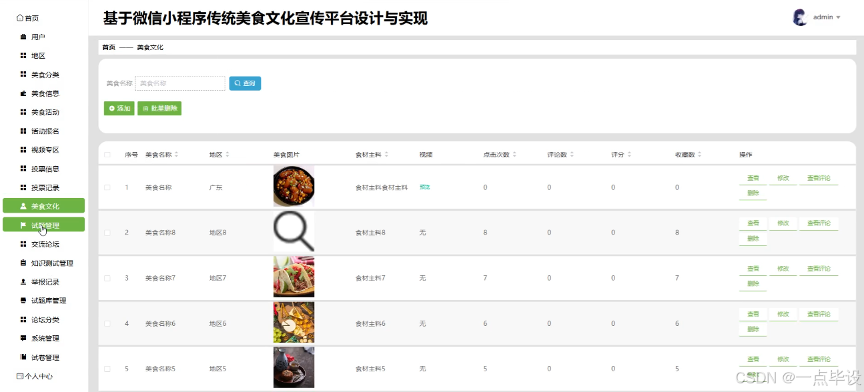This screenshot has height=392, width=864.
Task: Click the flag icon on 试题管理 item
Action: coord(23,225)
